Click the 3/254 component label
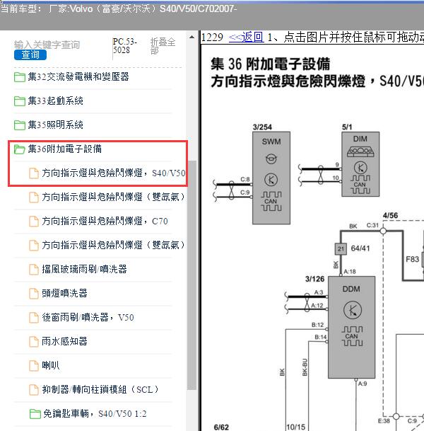 [262, 127]
